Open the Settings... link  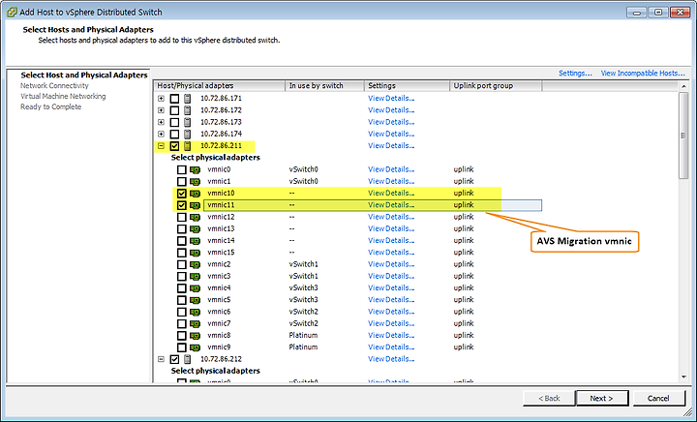tap(575, 74)
